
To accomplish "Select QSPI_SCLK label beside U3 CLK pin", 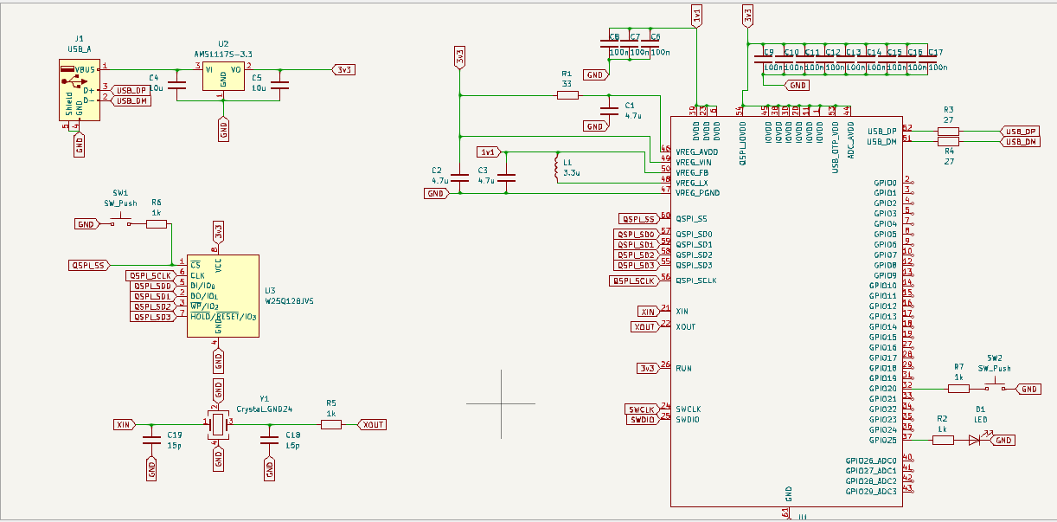I will (x=151, y=275).
